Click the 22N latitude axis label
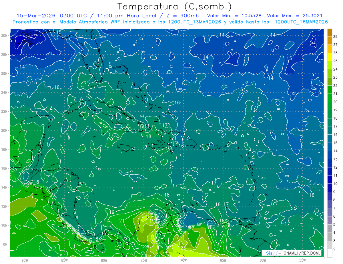343x264 pixels. pos(5,111)
